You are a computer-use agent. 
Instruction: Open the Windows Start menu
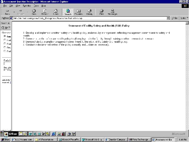pos(5,140)
